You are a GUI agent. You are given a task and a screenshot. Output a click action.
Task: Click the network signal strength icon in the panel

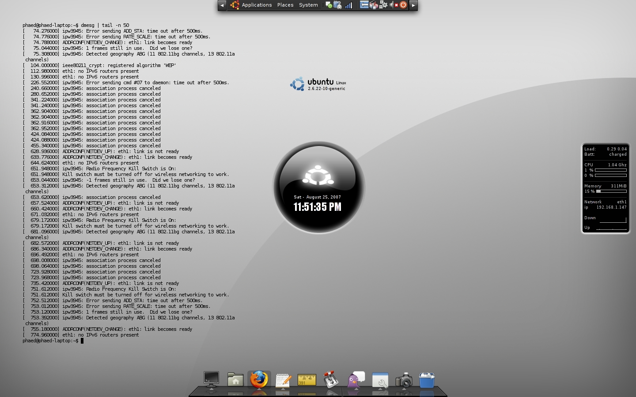tap(348, 5)
